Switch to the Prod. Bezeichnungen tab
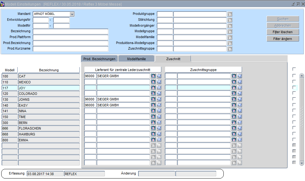The width and height of the screenshot is (305, 181). [100, 59]
